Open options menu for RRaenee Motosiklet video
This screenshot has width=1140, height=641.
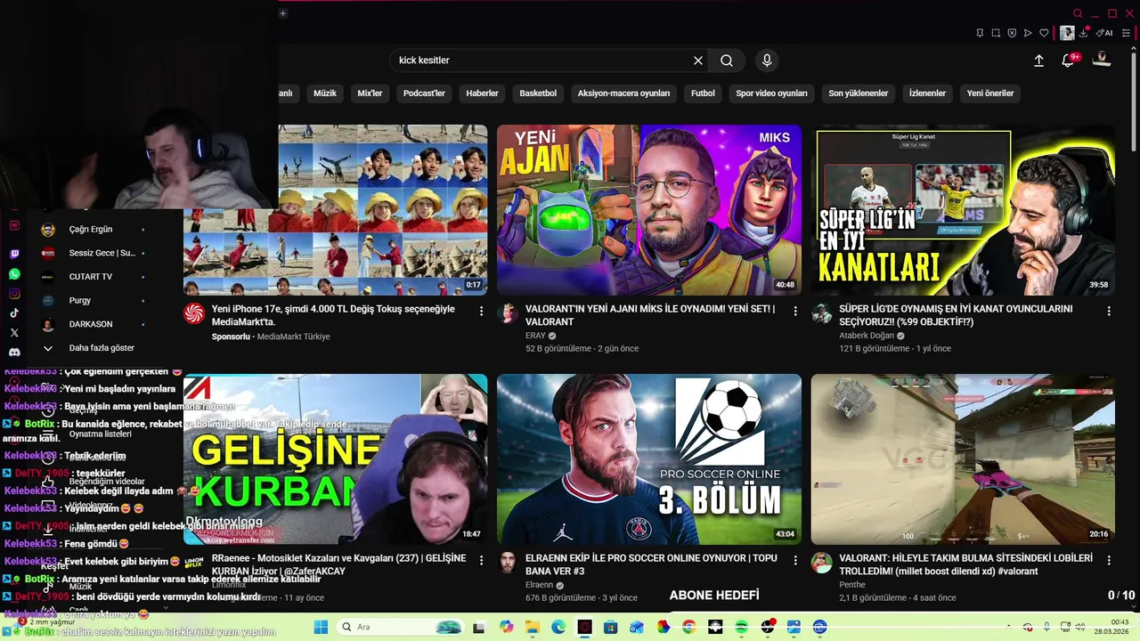(481, 560)
